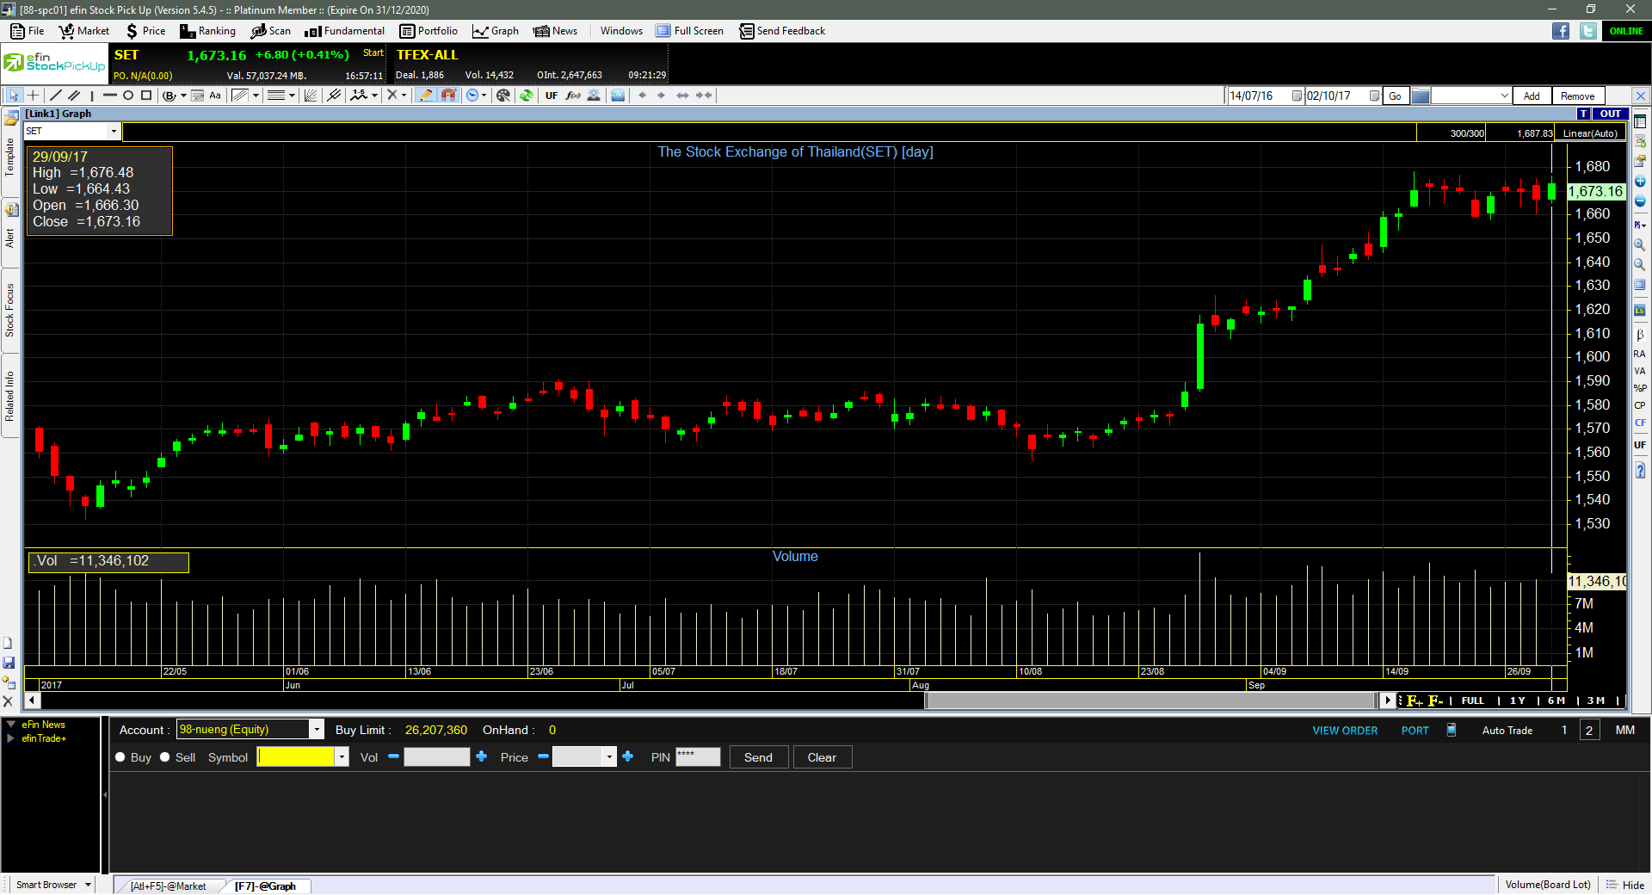
Task: Click the UF toolbar button
Action: [x=552, y=96]
